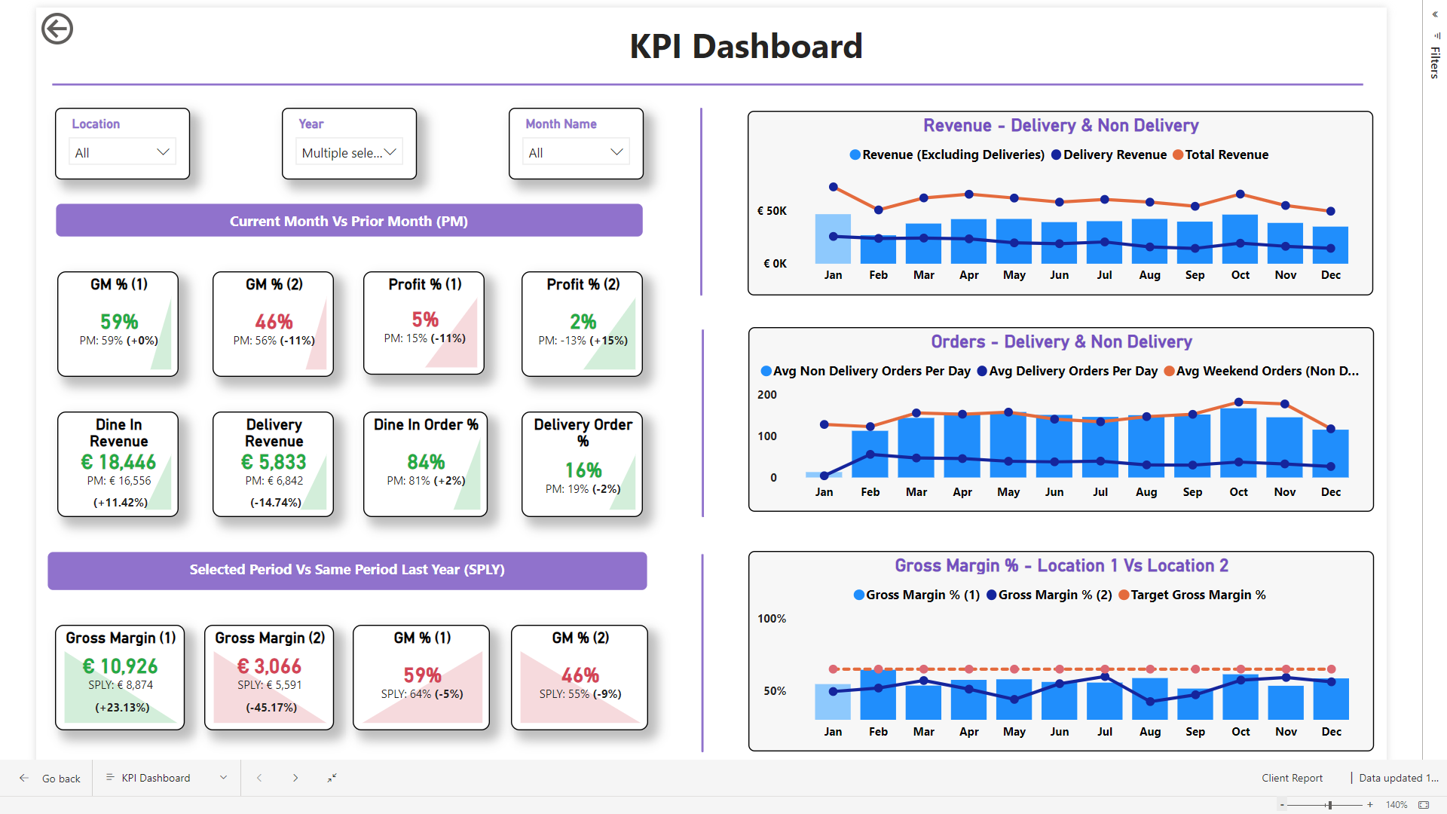Click the page list icon beside KPI Dashboard
Viewport: 1447px width, 814px height.
click(x=109, y=777)
